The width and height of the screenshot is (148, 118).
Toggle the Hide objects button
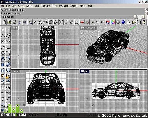[x=103, y=22]
